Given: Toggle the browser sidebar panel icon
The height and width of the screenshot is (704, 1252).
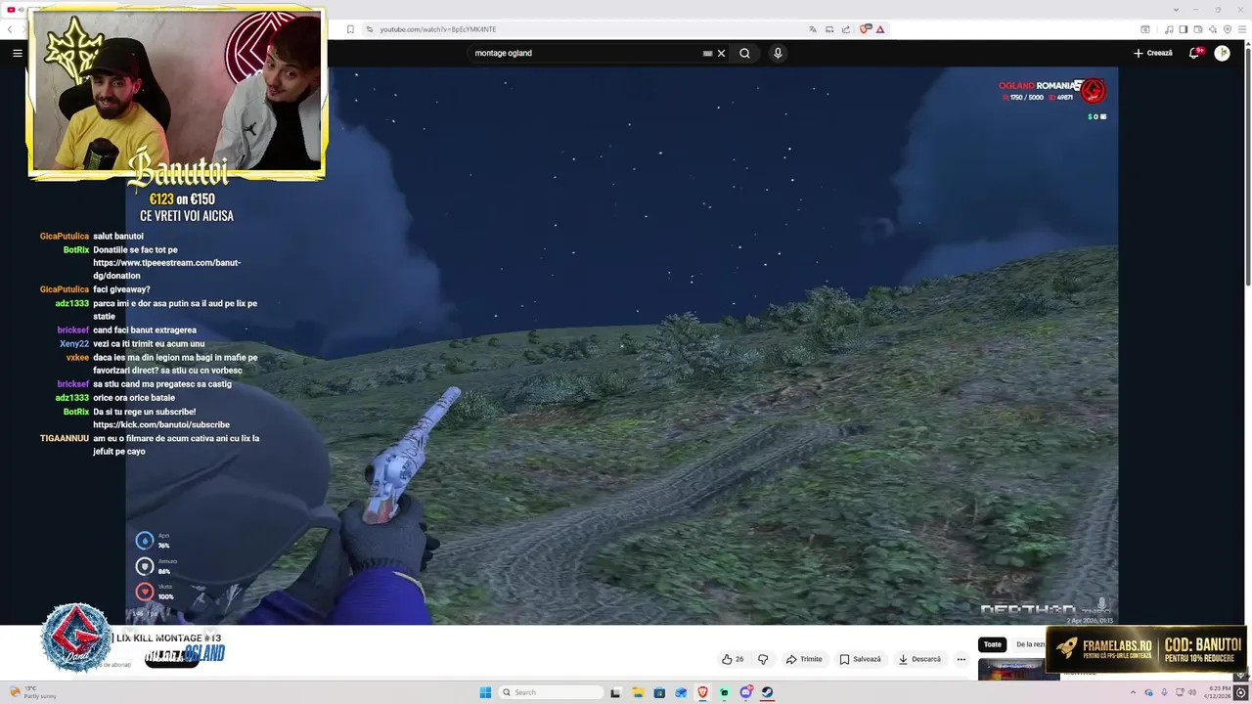Looking at the screenshot, I should click(x=1183, y=29).
